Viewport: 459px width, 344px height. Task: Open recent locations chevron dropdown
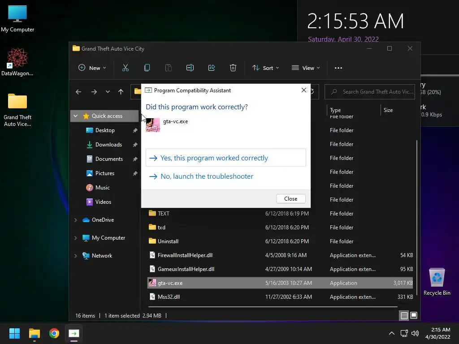[108, 92]
